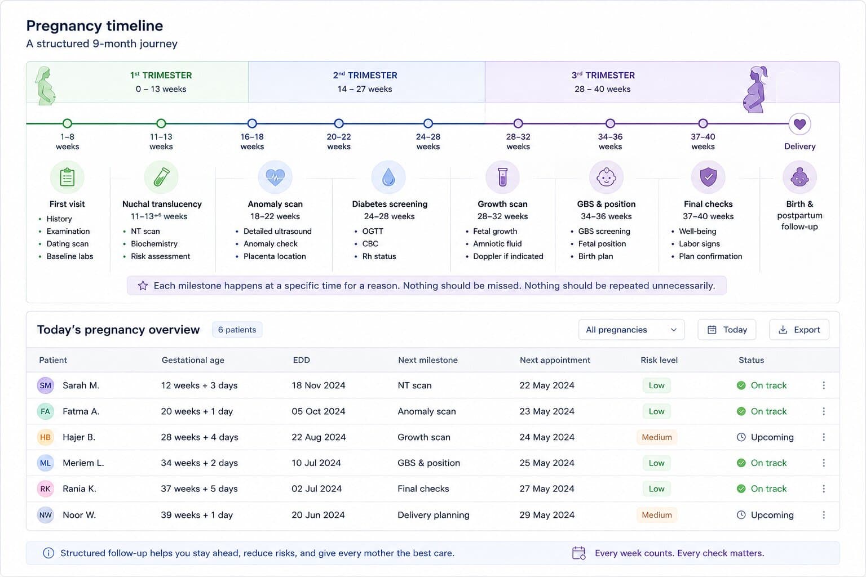Select the 34–36 weeks timeline marker
The image size is (866, 577).
point(610,123)
